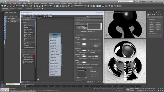Open Render Setup from main toolbar
The image size is (164, 92).
109,6
